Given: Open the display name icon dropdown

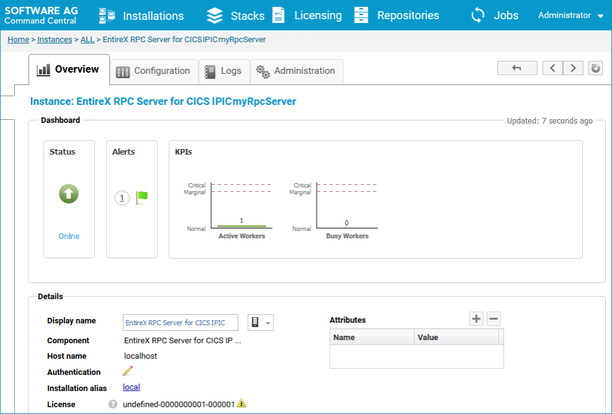Looking at the screenshot, I should coord(260,323).
